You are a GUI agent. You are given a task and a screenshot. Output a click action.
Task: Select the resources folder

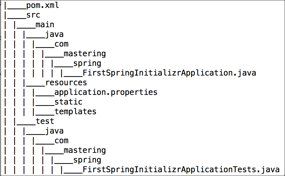[x=66, y=83]
